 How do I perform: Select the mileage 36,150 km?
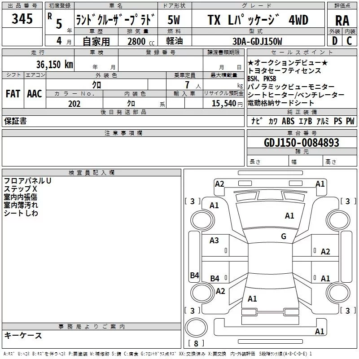click(54, 64)
